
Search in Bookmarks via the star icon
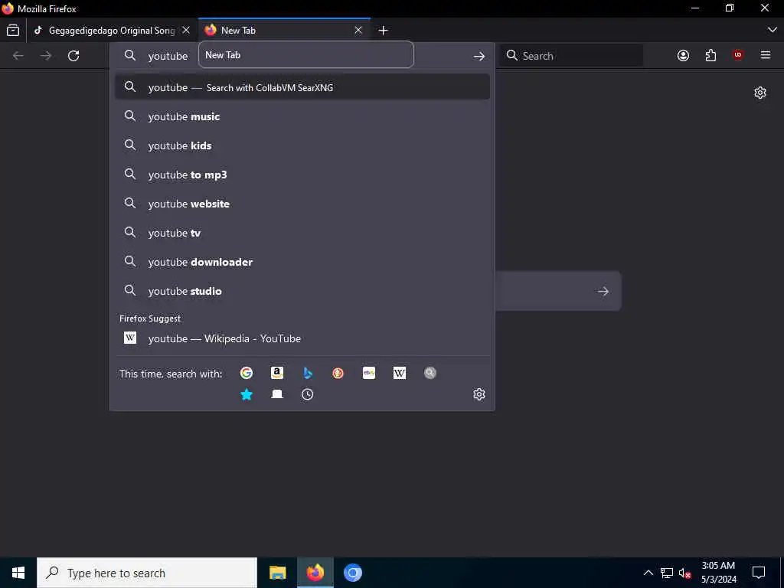(x=247, y=394)
